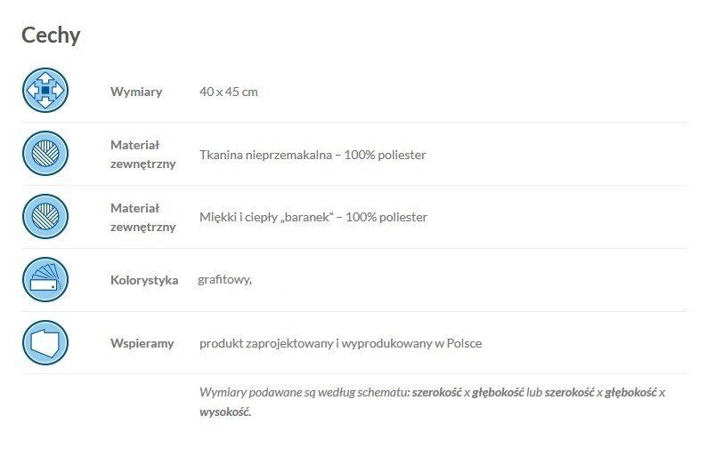Click the first bold szerokość in the footnote
Screen dimensions: 716x472
coord(436,392)
